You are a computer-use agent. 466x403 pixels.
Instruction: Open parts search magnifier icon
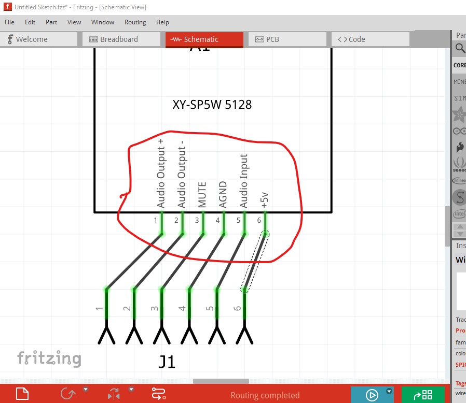click(x=460, y=49)
